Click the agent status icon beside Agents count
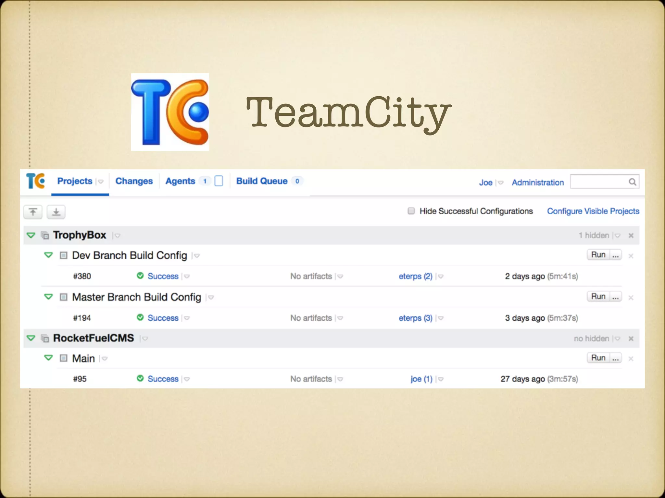This screenshot has width=665, height=498. [x=219, y=181]
